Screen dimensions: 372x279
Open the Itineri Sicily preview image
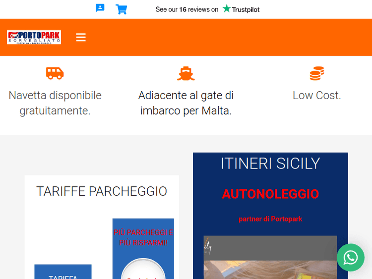[x=270, y=257]
